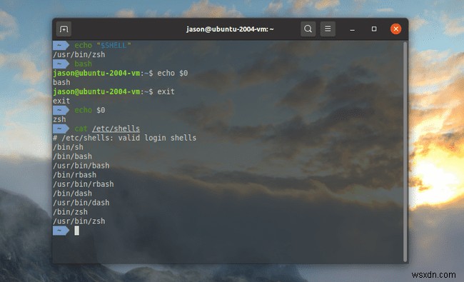464x282 pixels.
Task: Click the terminal vertical scrollbar
Action: pos(405,151)
